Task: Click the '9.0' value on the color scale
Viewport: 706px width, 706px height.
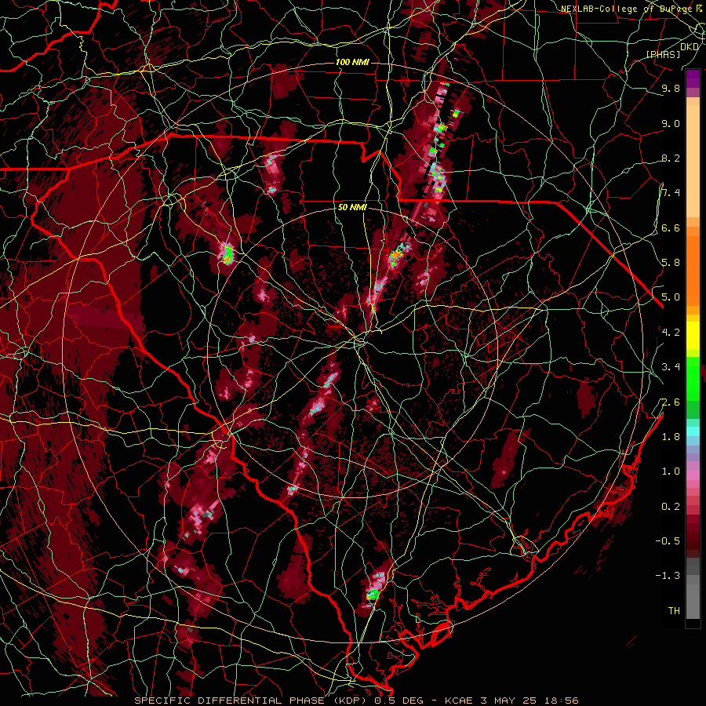Action: [x=671, y=123]
